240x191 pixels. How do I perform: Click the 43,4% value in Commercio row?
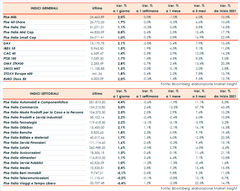[x=225, y=107]
